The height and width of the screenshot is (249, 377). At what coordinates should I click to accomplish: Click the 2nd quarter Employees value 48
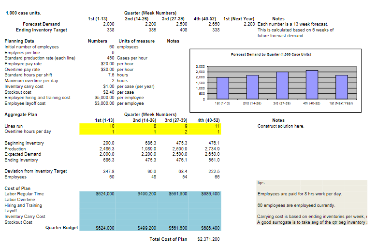(x=154, y=177)
